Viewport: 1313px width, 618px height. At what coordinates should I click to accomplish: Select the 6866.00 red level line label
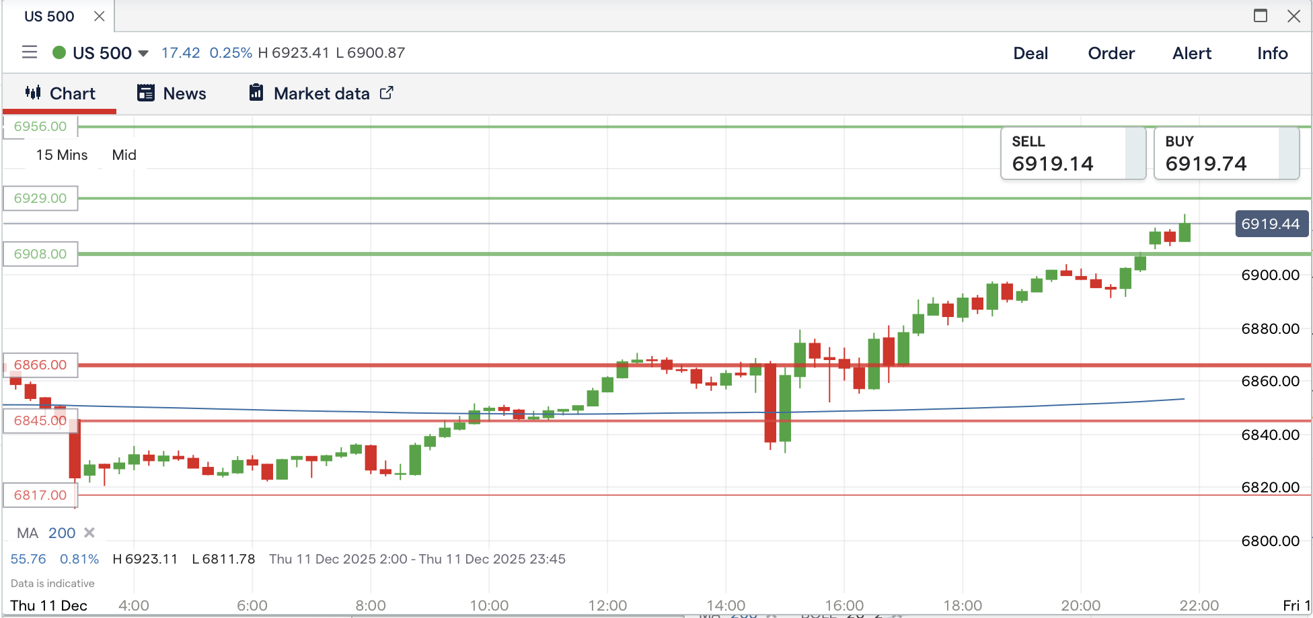pyautogui.click(x=40, y=365)
